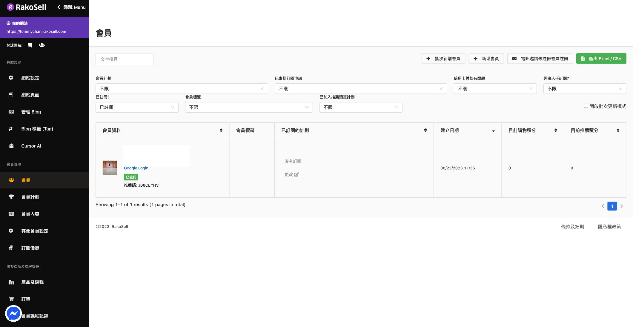Sort table by 目前購物積分 column
This screenshot has width=633, height=327.
pyautogui.click(x=555, y=130)
